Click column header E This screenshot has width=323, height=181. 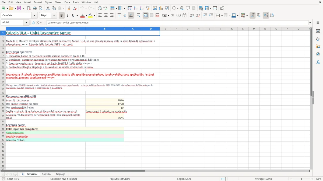pyautogui.click(x=165, y=29)
